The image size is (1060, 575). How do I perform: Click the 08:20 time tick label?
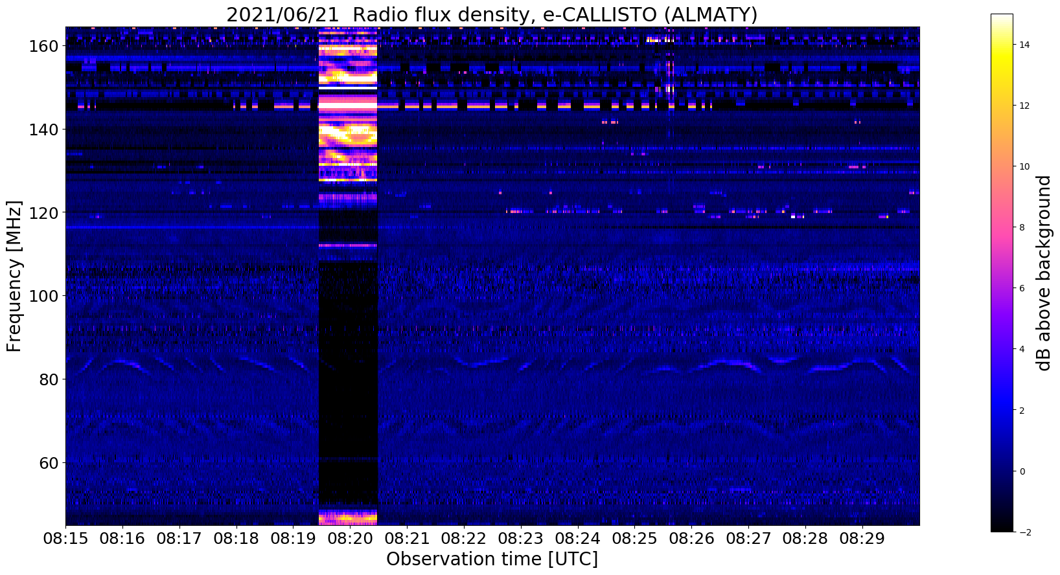pos(350,538)
